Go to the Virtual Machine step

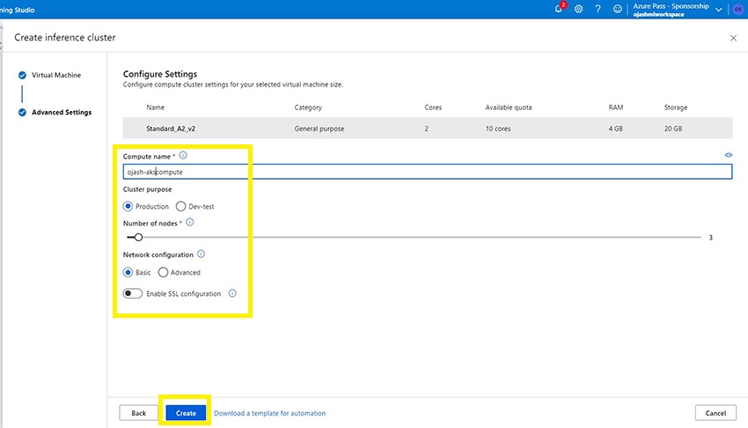point(55,75)
